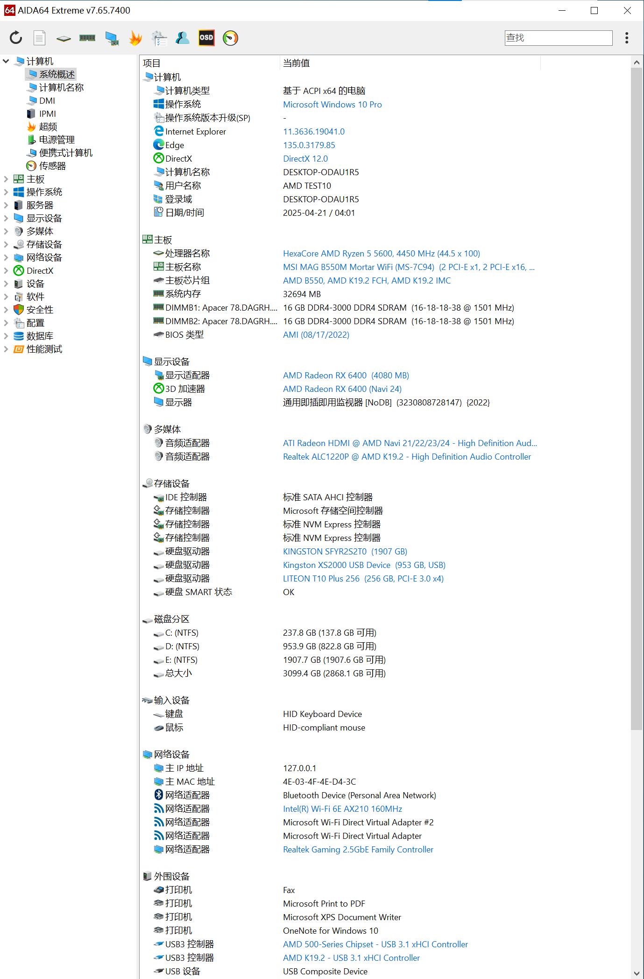Click the DirectX Xbox icon in list
Image resolution: width=644 pixels, height=979 pixels.
pyautogui.click(x=159, y=158)
